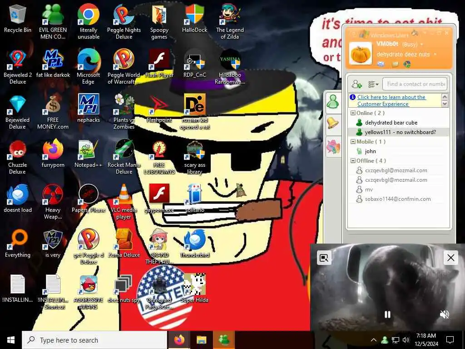Return picture-in-picture video to its tab
Image resolution: width=465 pixels, height=349 pixels.
pos(324,258)
